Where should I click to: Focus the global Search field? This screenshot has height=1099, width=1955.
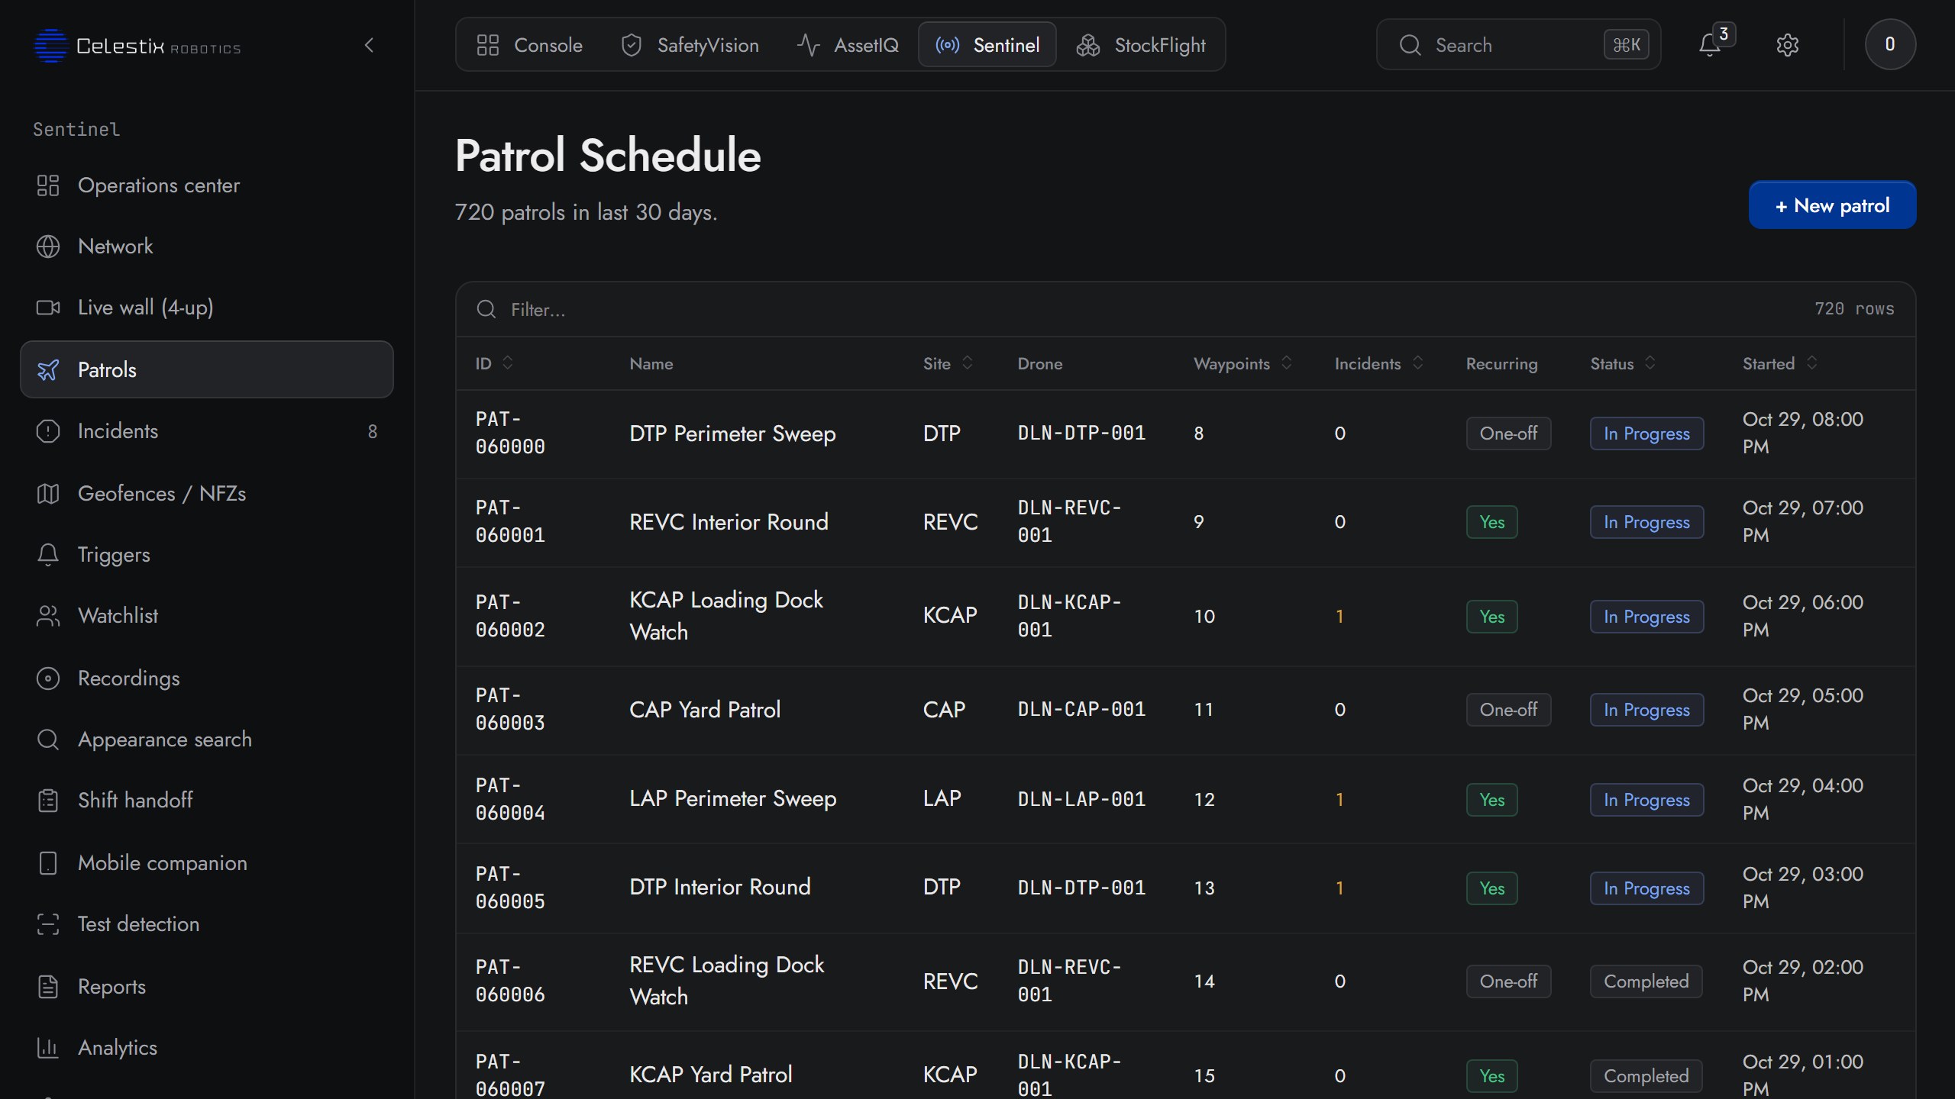tap(1518, 45)
